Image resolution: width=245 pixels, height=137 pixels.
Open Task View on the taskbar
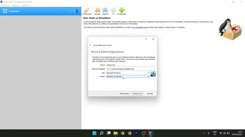click(x=109, y=133)
